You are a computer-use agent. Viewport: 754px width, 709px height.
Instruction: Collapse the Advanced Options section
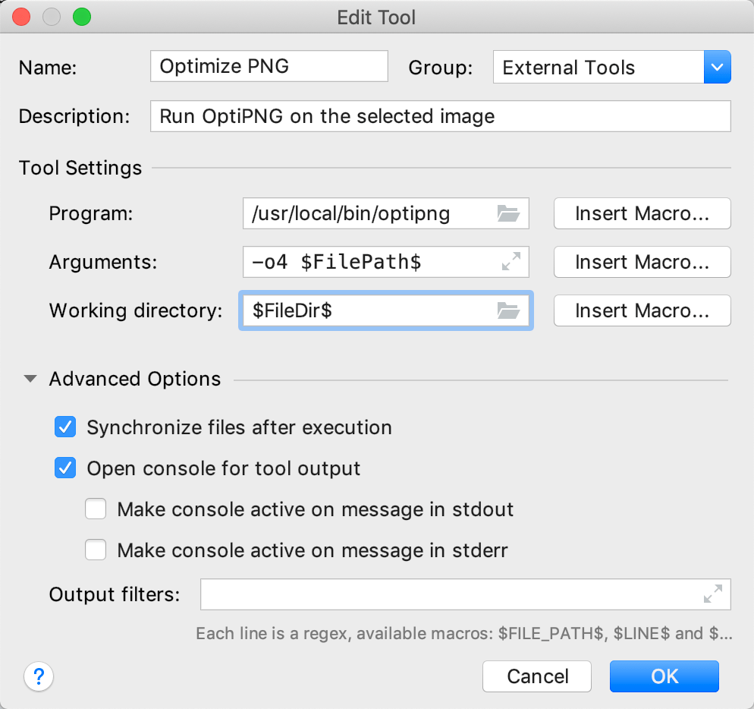(x=29, y=378)
